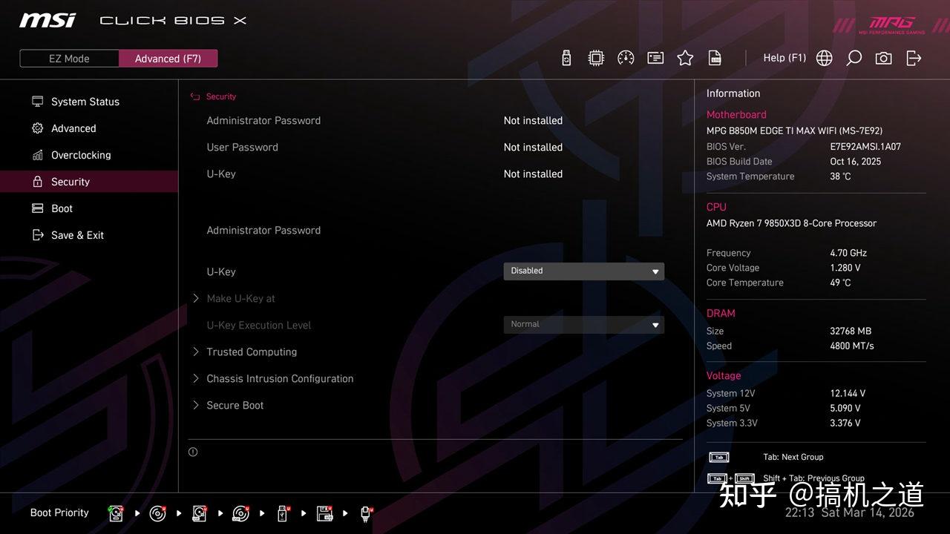Screen dimensions: 950x534
Task: Click the AMD Ryzen 7 9850X3D processor name
Action: point(791,223)
